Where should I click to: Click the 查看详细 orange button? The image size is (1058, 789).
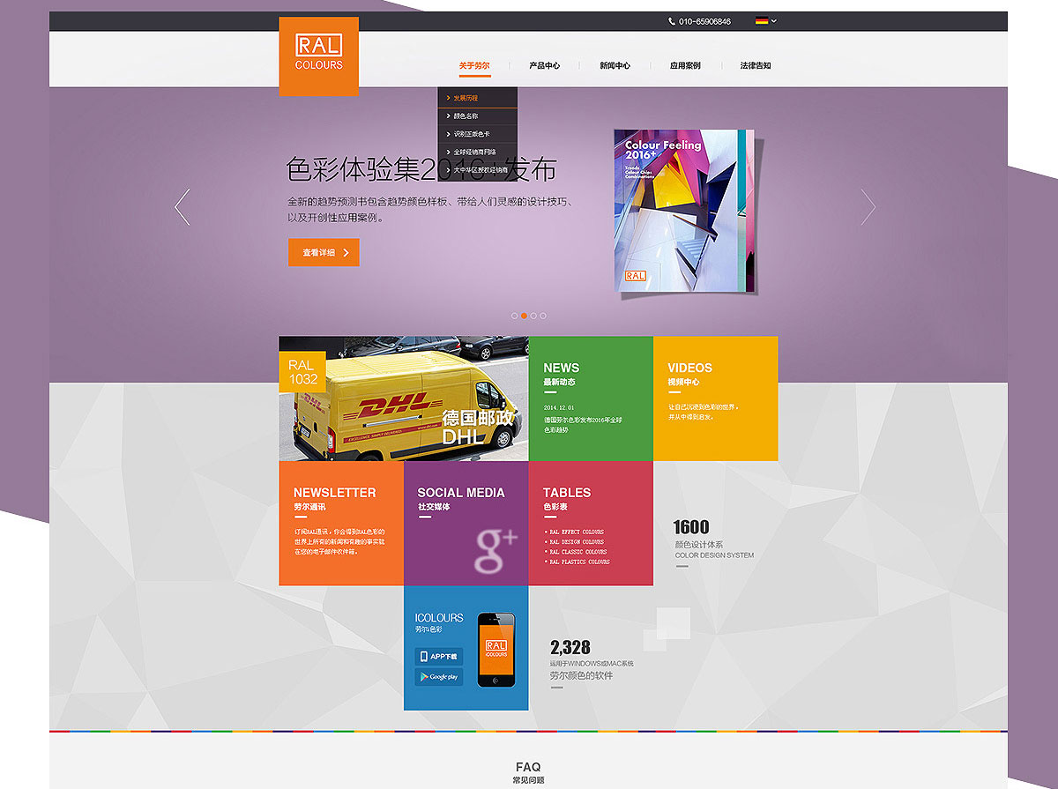[324, 252]
